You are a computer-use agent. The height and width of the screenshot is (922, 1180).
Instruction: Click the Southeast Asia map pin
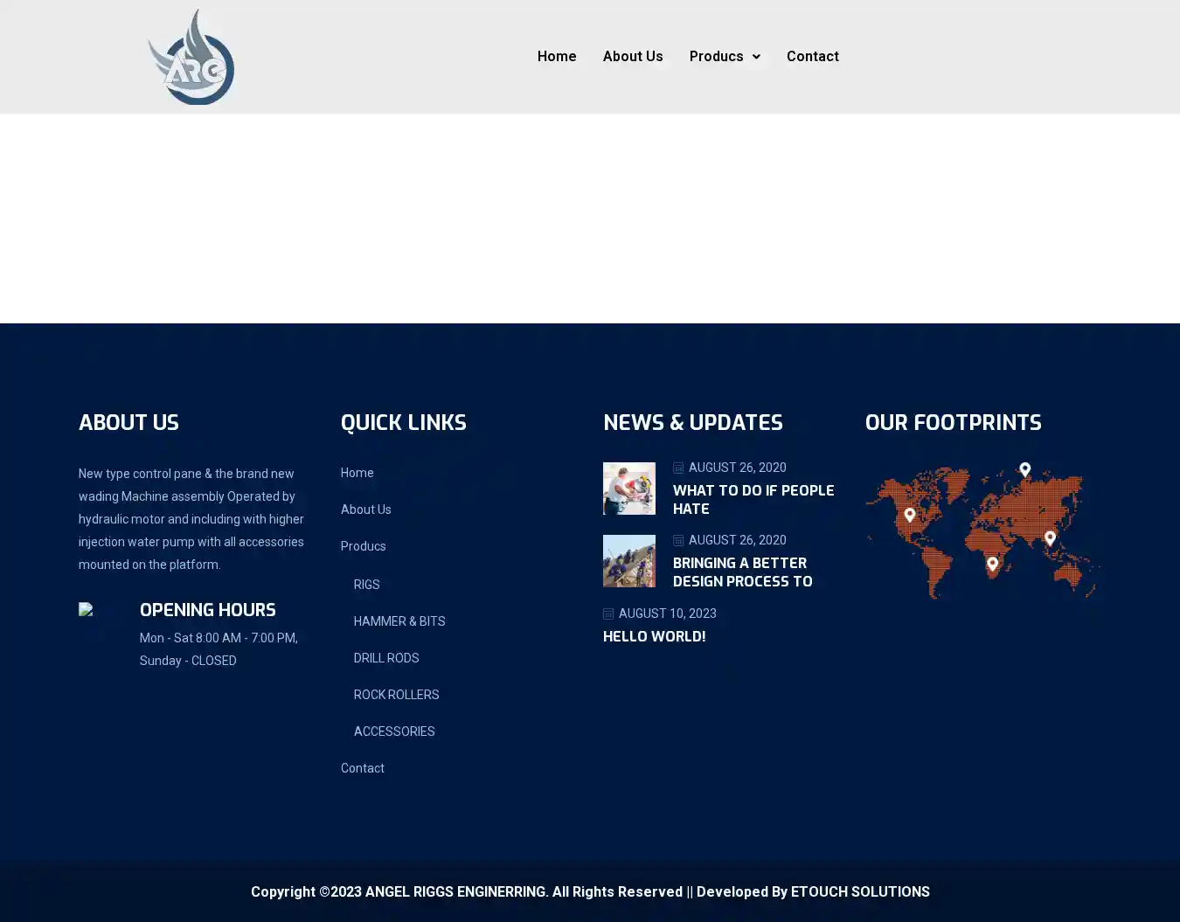coord(1050,537)
